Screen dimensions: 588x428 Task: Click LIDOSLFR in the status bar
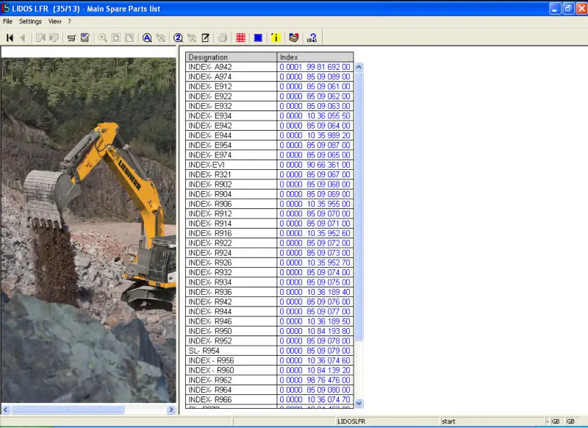tap(351, 421)
